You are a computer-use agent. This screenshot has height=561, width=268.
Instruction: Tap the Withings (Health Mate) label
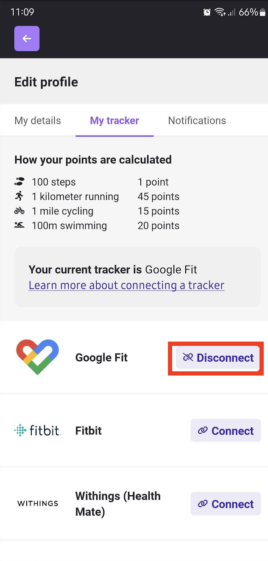(118, 504)
